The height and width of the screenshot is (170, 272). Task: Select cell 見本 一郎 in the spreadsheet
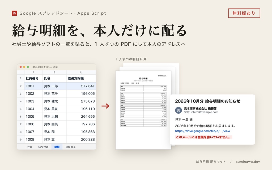tap(54, 86)
